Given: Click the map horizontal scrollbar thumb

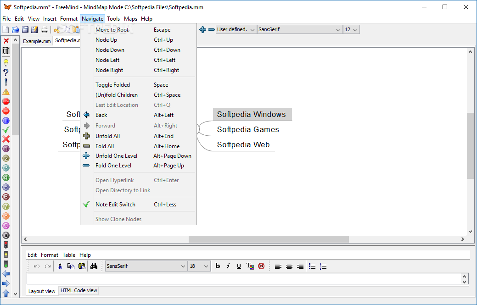Looking at the screenshot, I should click(x=269, y=239).
